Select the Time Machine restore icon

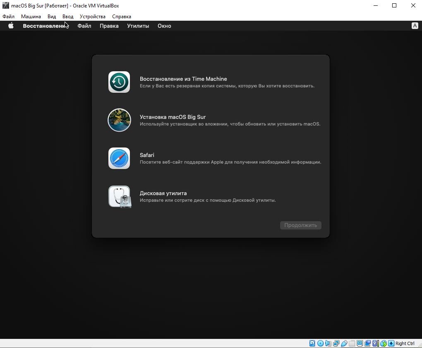(119, 82)
